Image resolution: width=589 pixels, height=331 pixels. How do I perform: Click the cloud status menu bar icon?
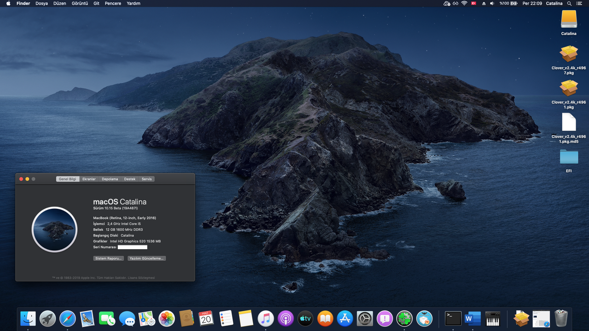tap(447, 3)
